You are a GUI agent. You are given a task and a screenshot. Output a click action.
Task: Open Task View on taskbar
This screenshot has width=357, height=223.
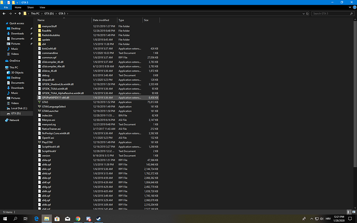25,219
